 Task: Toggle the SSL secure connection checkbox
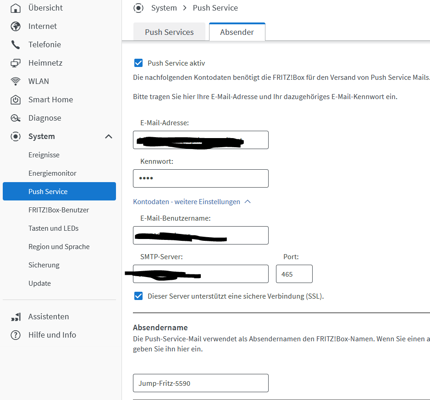click(x=138, y=296)
